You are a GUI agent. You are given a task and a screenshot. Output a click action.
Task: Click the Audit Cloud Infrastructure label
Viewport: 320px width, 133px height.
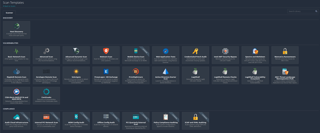tap(17, 123)
